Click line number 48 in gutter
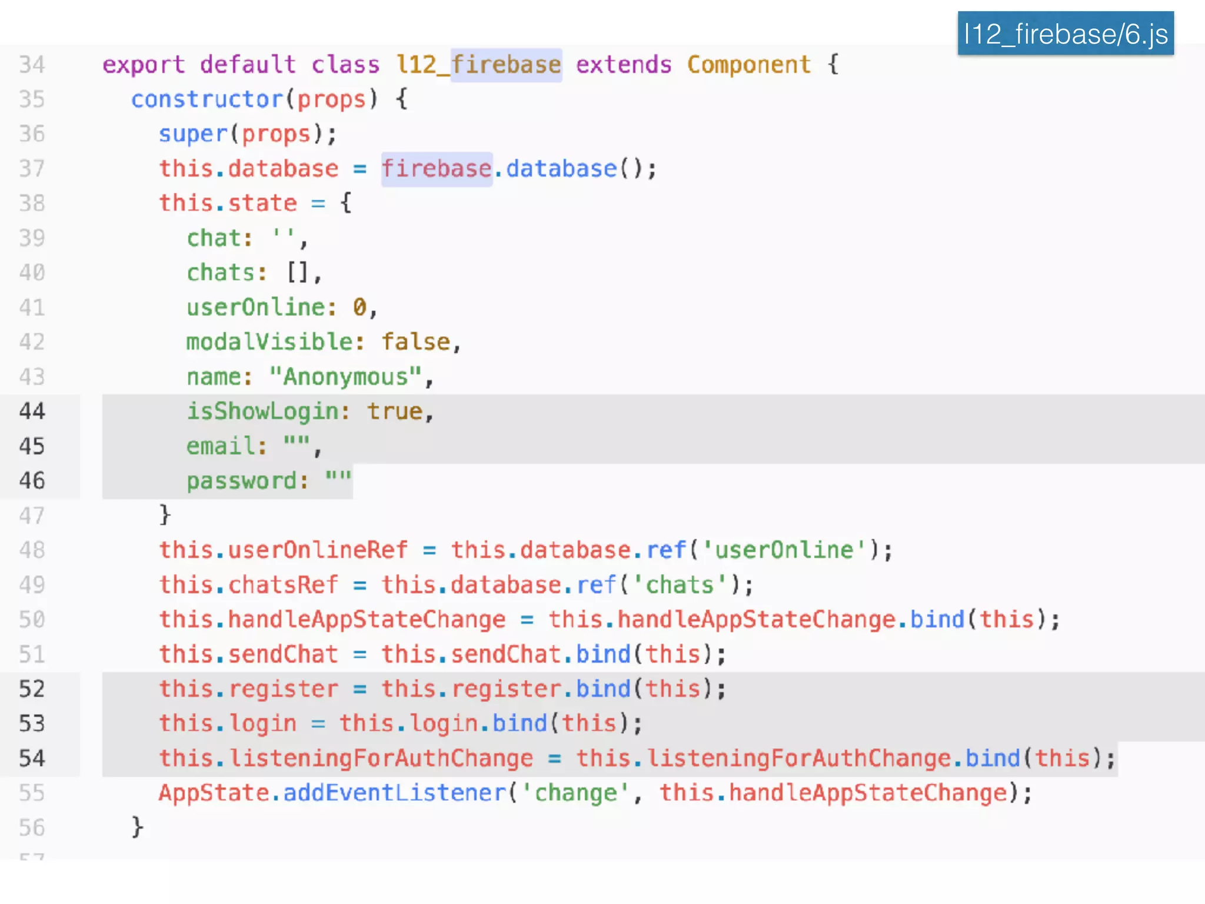Screen dimensions: 1205x904 [32, 550]
